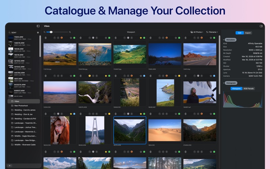Select the RGB Parade tab
Screen dimensions: 270x169
(x=248, y=89)
